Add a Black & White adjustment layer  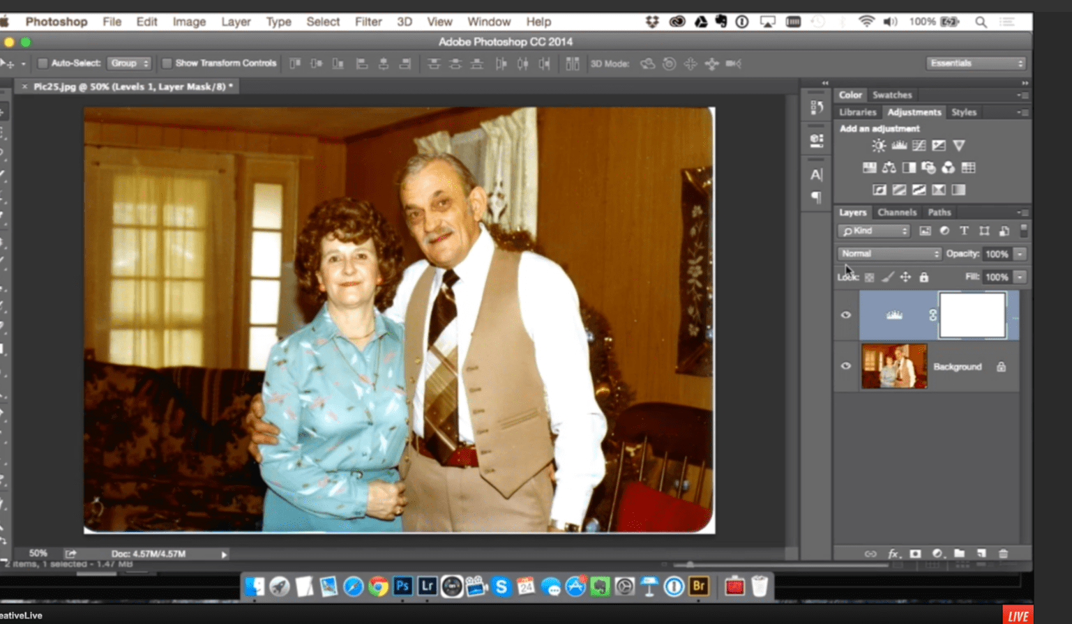pyautogui.click(x=908, y=167)
